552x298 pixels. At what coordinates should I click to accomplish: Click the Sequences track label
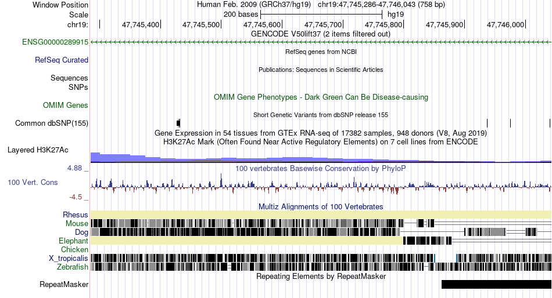[69, 78]
